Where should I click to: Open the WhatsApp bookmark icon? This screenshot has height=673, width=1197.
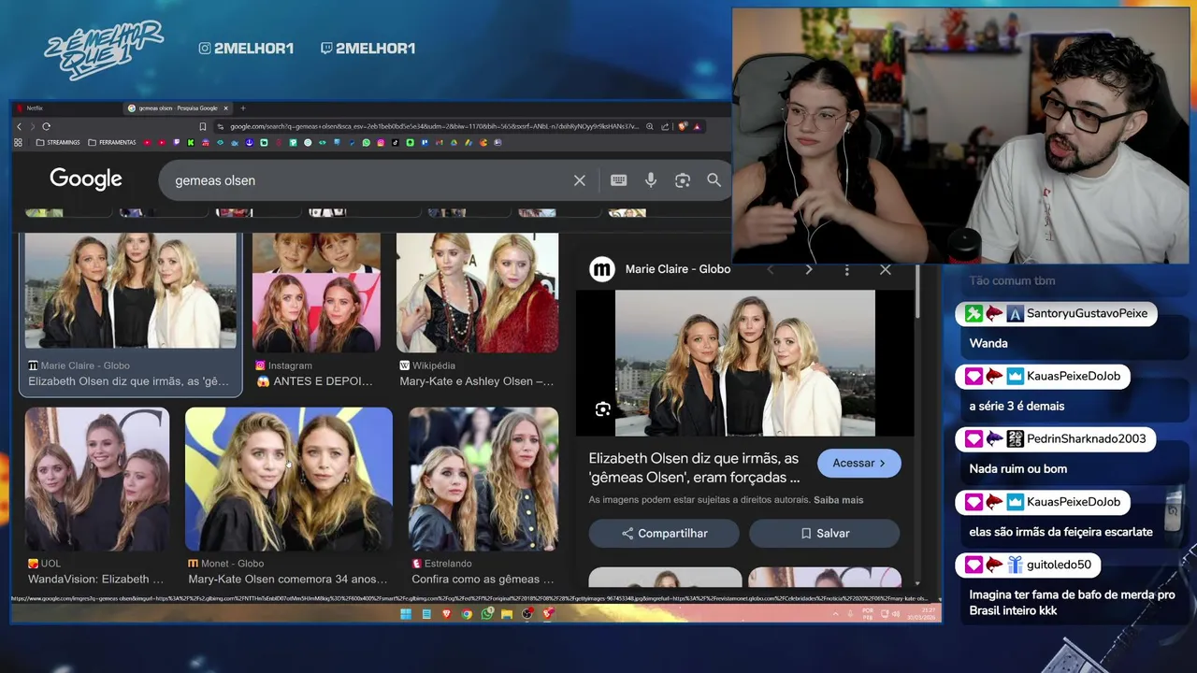(x=367, y=142)
